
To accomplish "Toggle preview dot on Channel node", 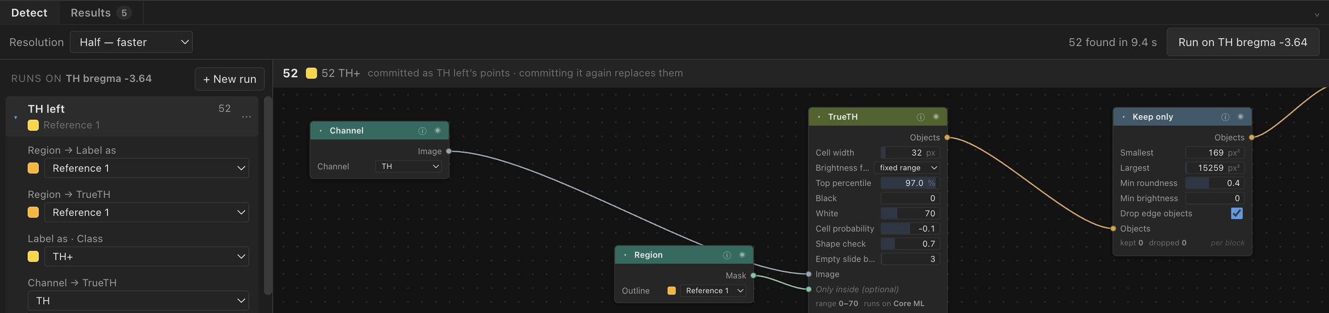I will coord(437,130).
